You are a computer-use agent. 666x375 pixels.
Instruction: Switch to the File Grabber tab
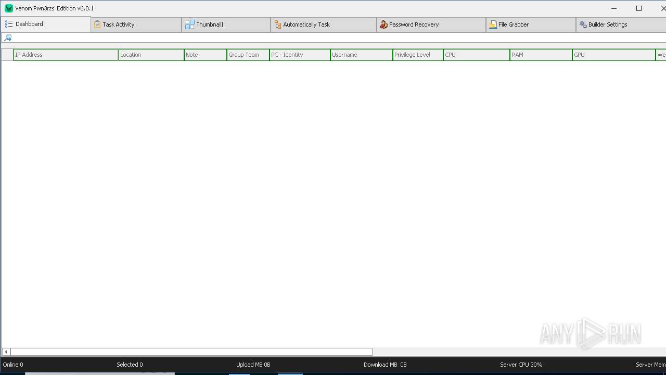pyautogui.click(x=531, y=24)
